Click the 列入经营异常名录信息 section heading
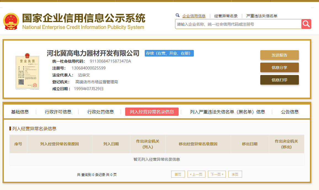This screenshot has width=319, height=190. (34, 129)
